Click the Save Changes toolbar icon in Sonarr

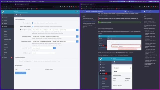20,15
